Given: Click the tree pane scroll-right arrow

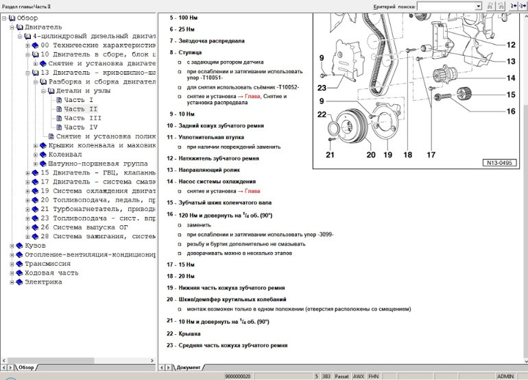Looking at the screenshot, I should (152, 360).
